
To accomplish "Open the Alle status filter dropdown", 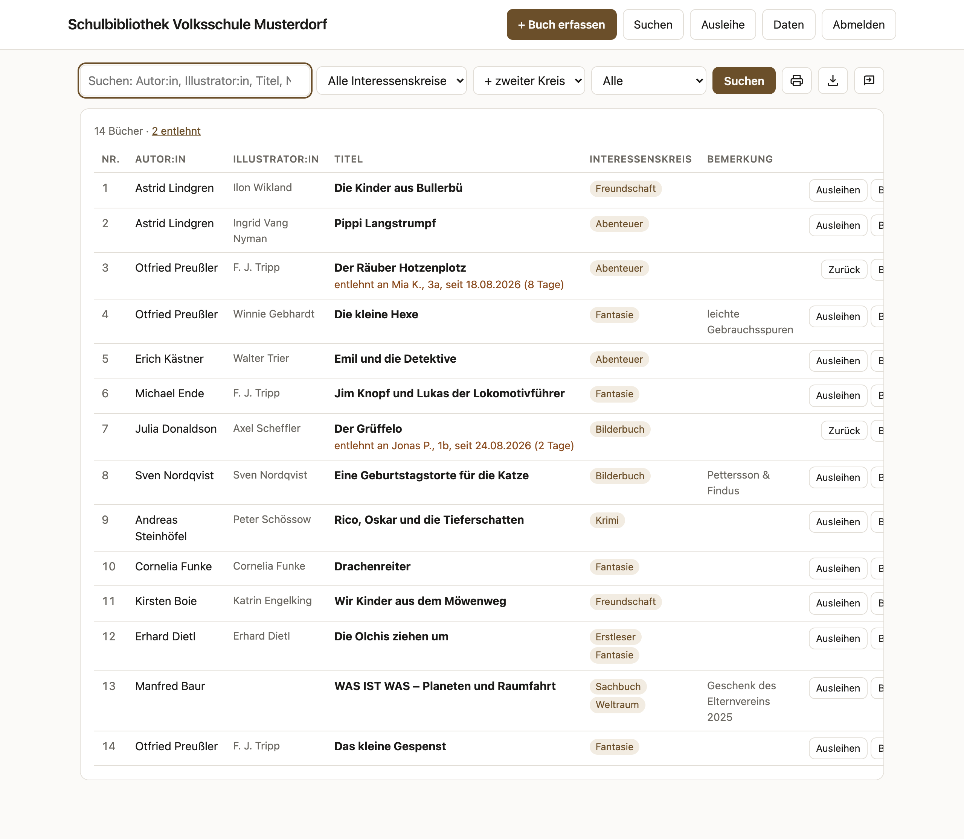I will coord(648,81).
